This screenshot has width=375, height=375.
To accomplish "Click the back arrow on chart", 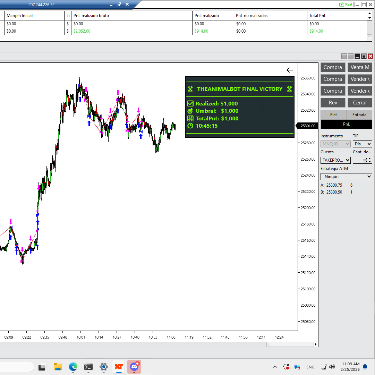I will (x=290, y=70).
